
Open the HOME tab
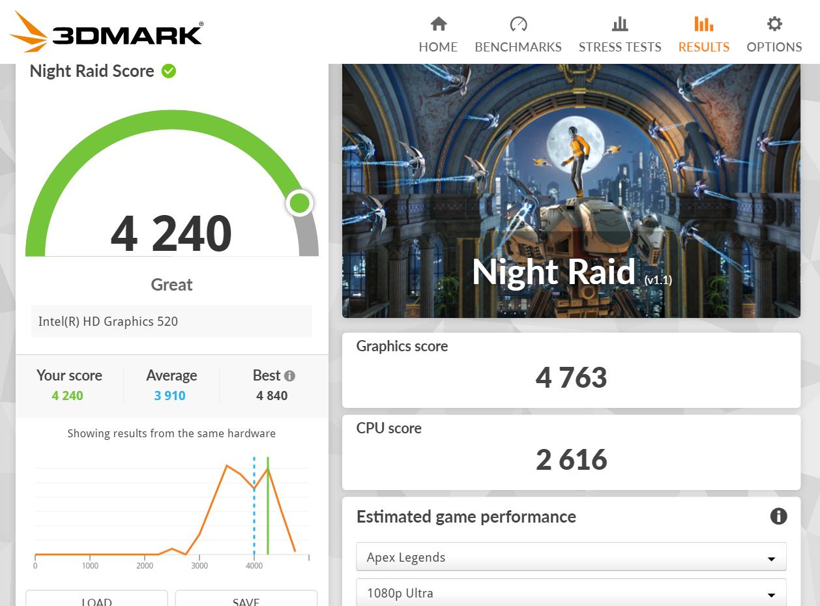pyautogui.click(x=438, y=35)
